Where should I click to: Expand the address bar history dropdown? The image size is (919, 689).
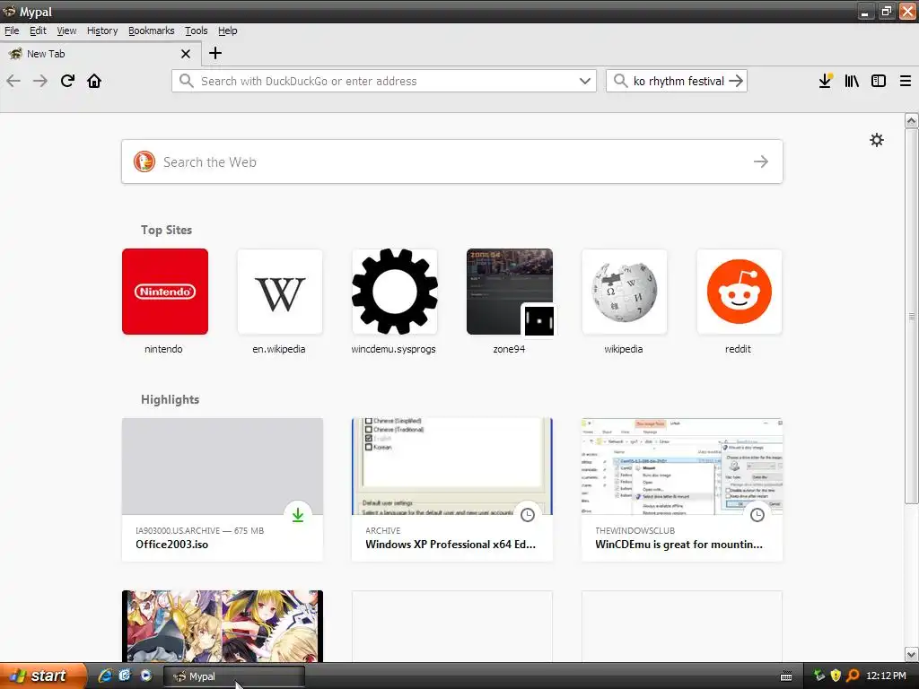[x=584, y=81]
